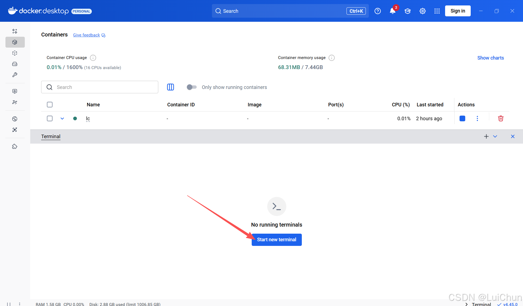Open lc container more actions menu

[477, 119]
